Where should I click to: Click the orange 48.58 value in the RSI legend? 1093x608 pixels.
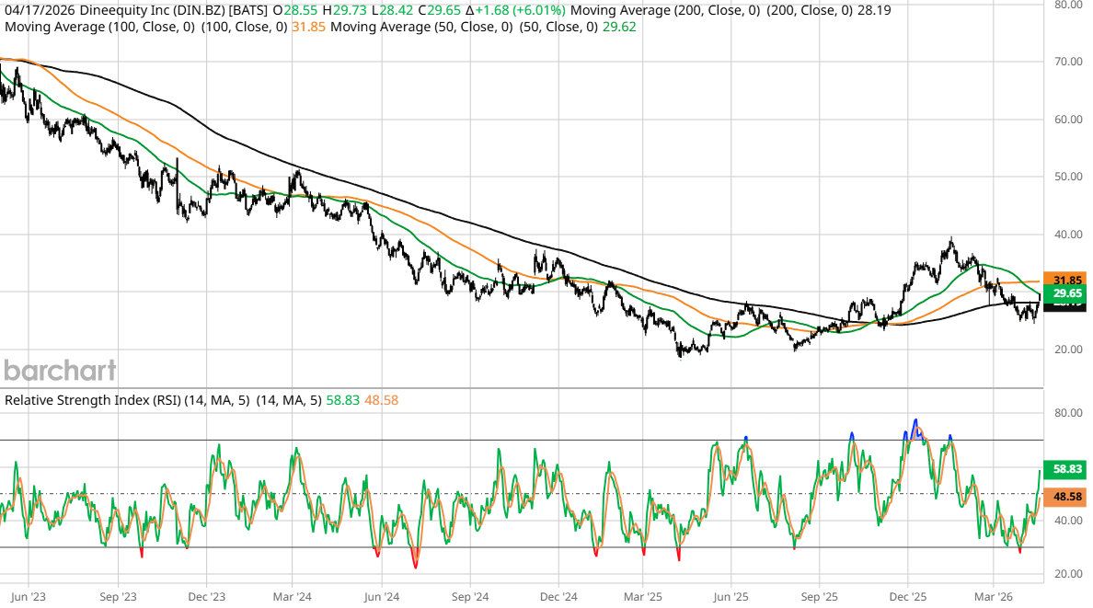(x=381, y=400)
